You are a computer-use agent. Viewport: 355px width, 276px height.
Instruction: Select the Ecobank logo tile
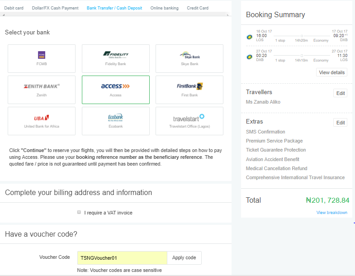[116, 121]
